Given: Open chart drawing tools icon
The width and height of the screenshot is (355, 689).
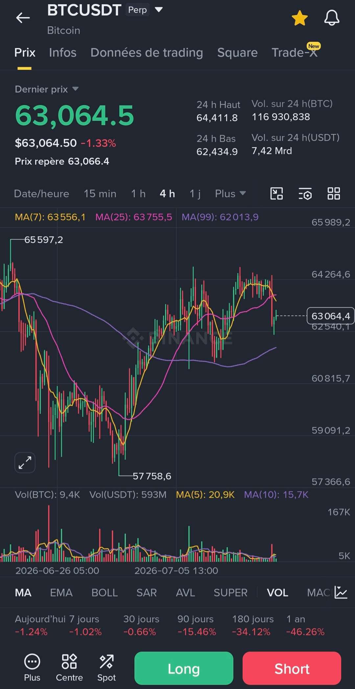Looking at the screenshot, I should tap(276, 194).
